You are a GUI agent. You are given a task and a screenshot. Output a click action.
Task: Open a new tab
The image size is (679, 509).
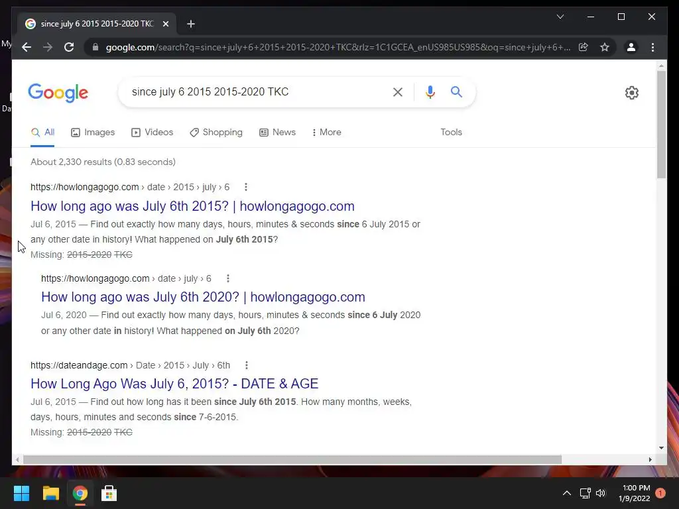(190, 24)
